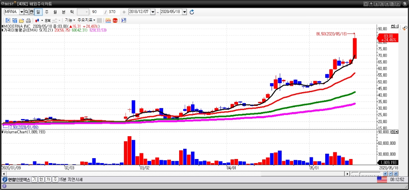Click the print icon in toolbar
This screenshot has width=409, height=190.
(x=28, y=20)
